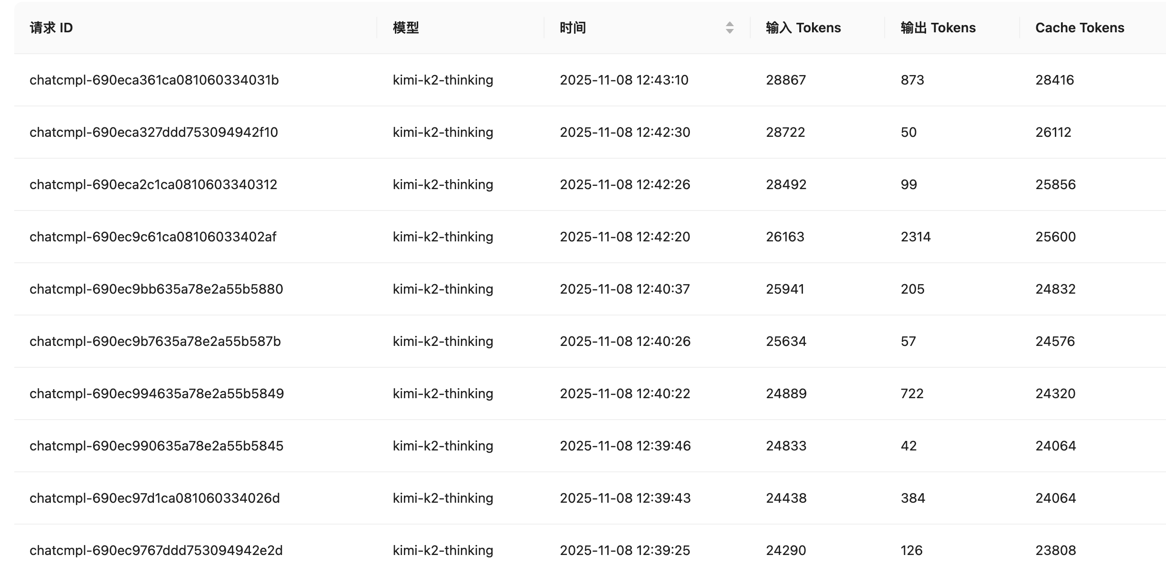
Task: Click the input tokens value 28867
Action: [785, 80]
